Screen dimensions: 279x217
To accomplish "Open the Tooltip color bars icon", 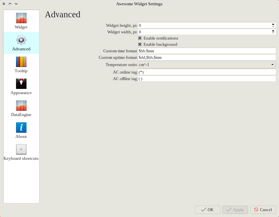I will tap(21, 62).
